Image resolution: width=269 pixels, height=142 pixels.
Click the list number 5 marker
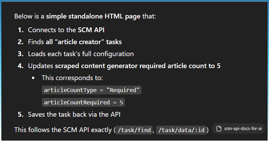point(21,114)
